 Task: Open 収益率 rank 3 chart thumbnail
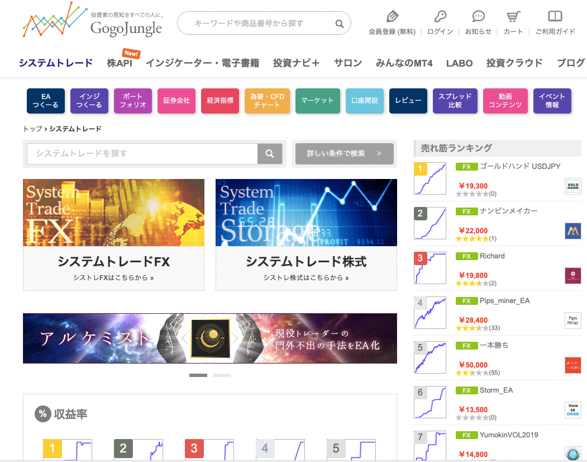click(x=209, y=450)
